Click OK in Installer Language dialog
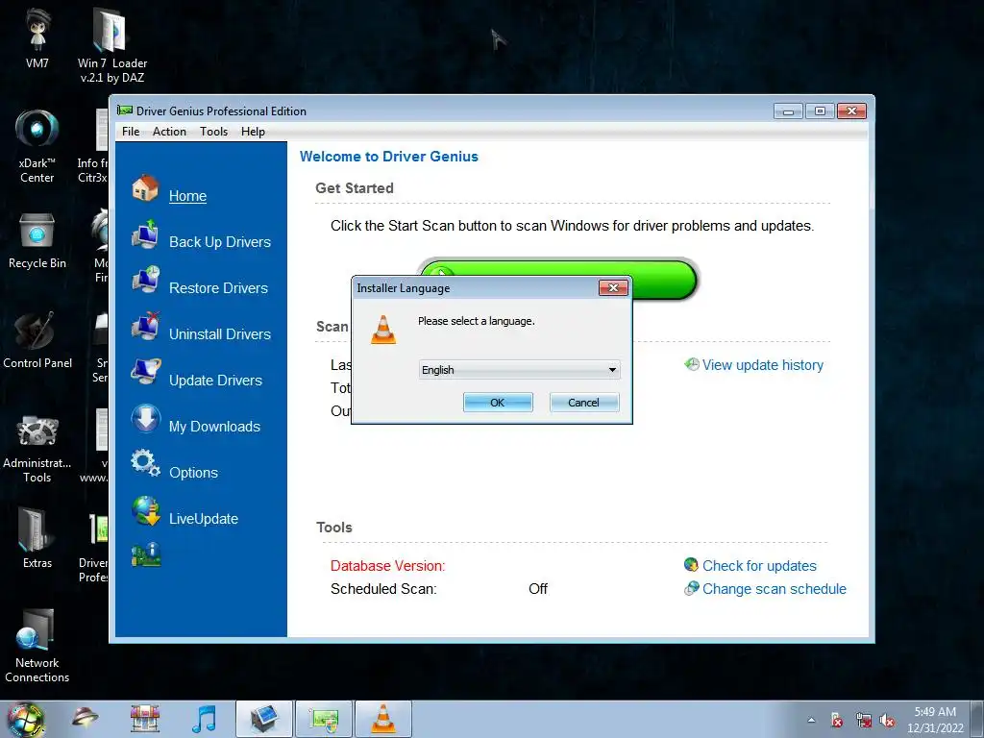This screenshot has height=738, width=984. click(498, 403)
